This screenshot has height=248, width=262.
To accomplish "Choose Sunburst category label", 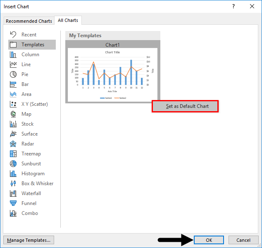I will (31, 164).
